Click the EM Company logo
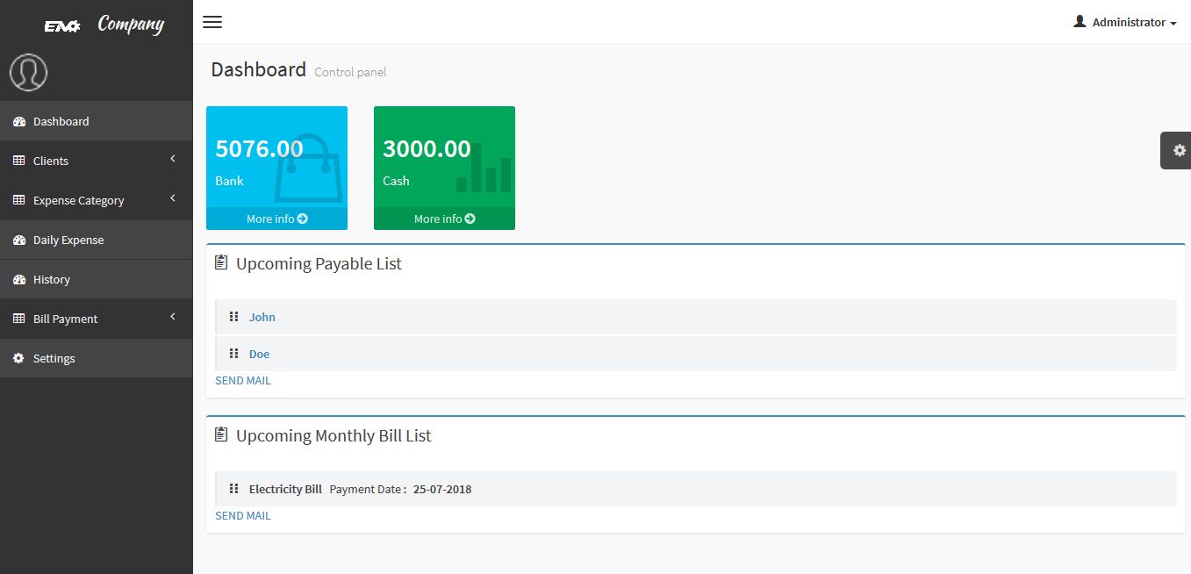 click(104, 24)
